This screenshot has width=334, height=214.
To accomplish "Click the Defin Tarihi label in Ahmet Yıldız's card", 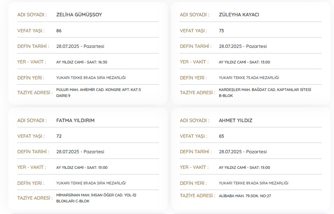I will (x=196, y=152).
